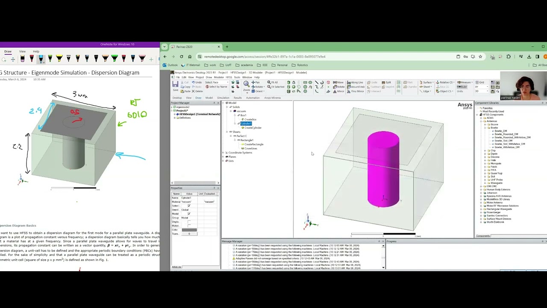Click the Chrome address bar
Screen dimensions: 547x308
coord(325,56)
